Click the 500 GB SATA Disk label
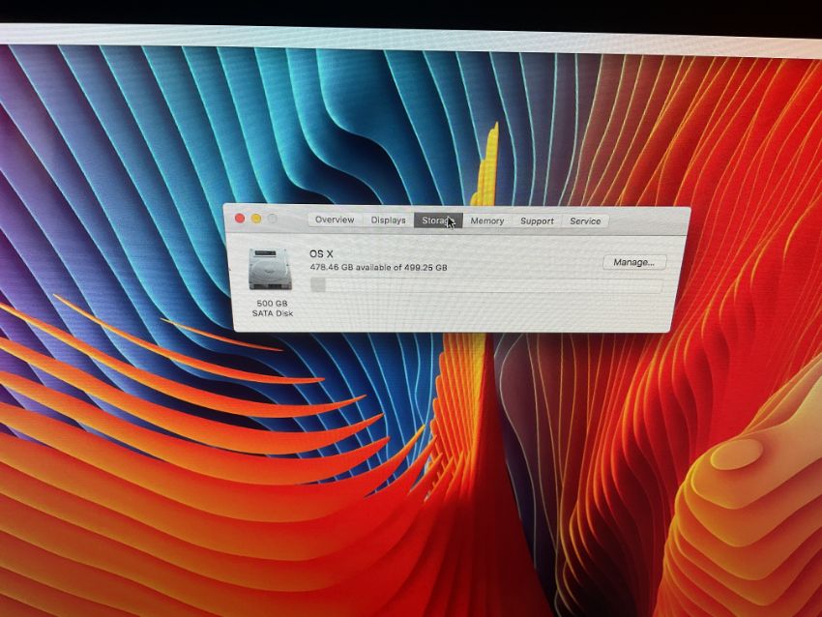Screen dimensions: 822x617 pyautogui.click(x=272, y=308)
